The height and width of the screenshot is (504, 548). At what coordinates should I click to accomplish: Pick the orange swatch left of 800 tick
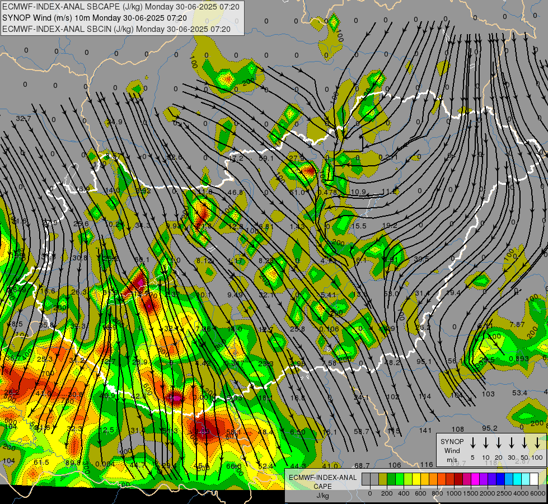[433, 479]
